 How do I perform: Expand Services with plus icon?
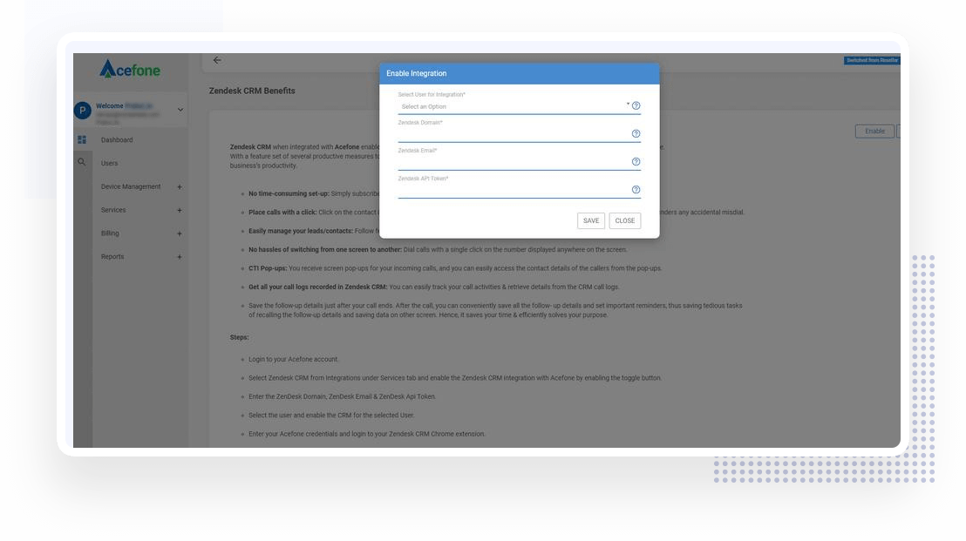(x=180, y=210)
